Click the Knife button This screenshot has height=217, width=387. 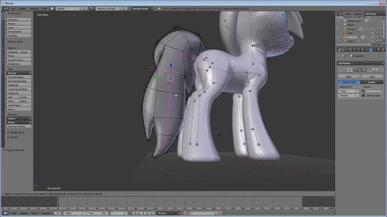[x=13, y=101]
